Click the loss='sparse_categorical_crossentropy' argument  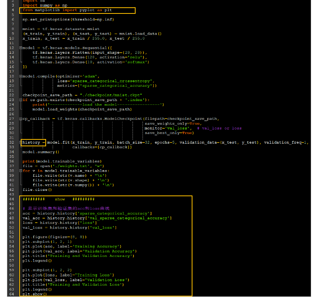coord(106,81)
